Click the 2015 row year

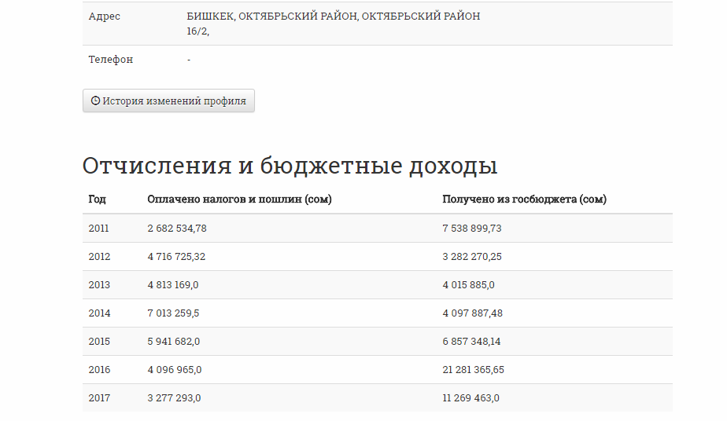pos(99,342)
